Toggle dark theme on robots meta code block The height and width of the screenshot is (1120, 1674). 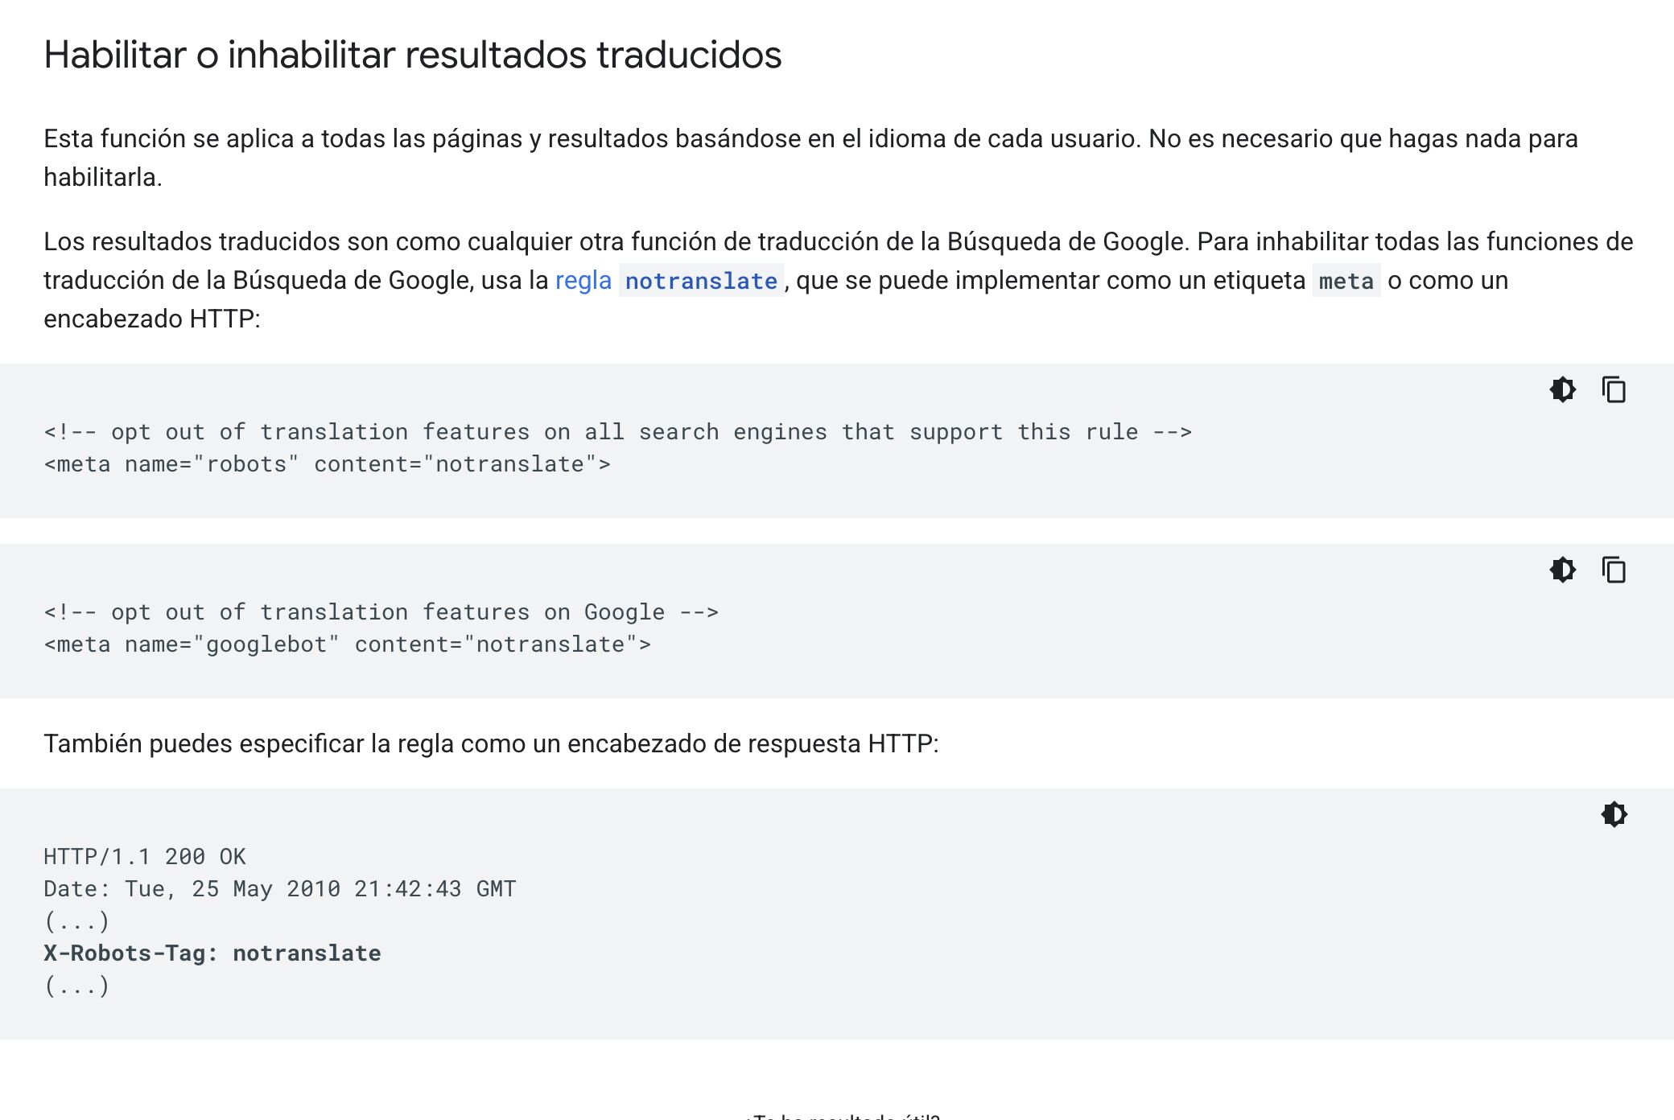click(x=1563, y=389)
